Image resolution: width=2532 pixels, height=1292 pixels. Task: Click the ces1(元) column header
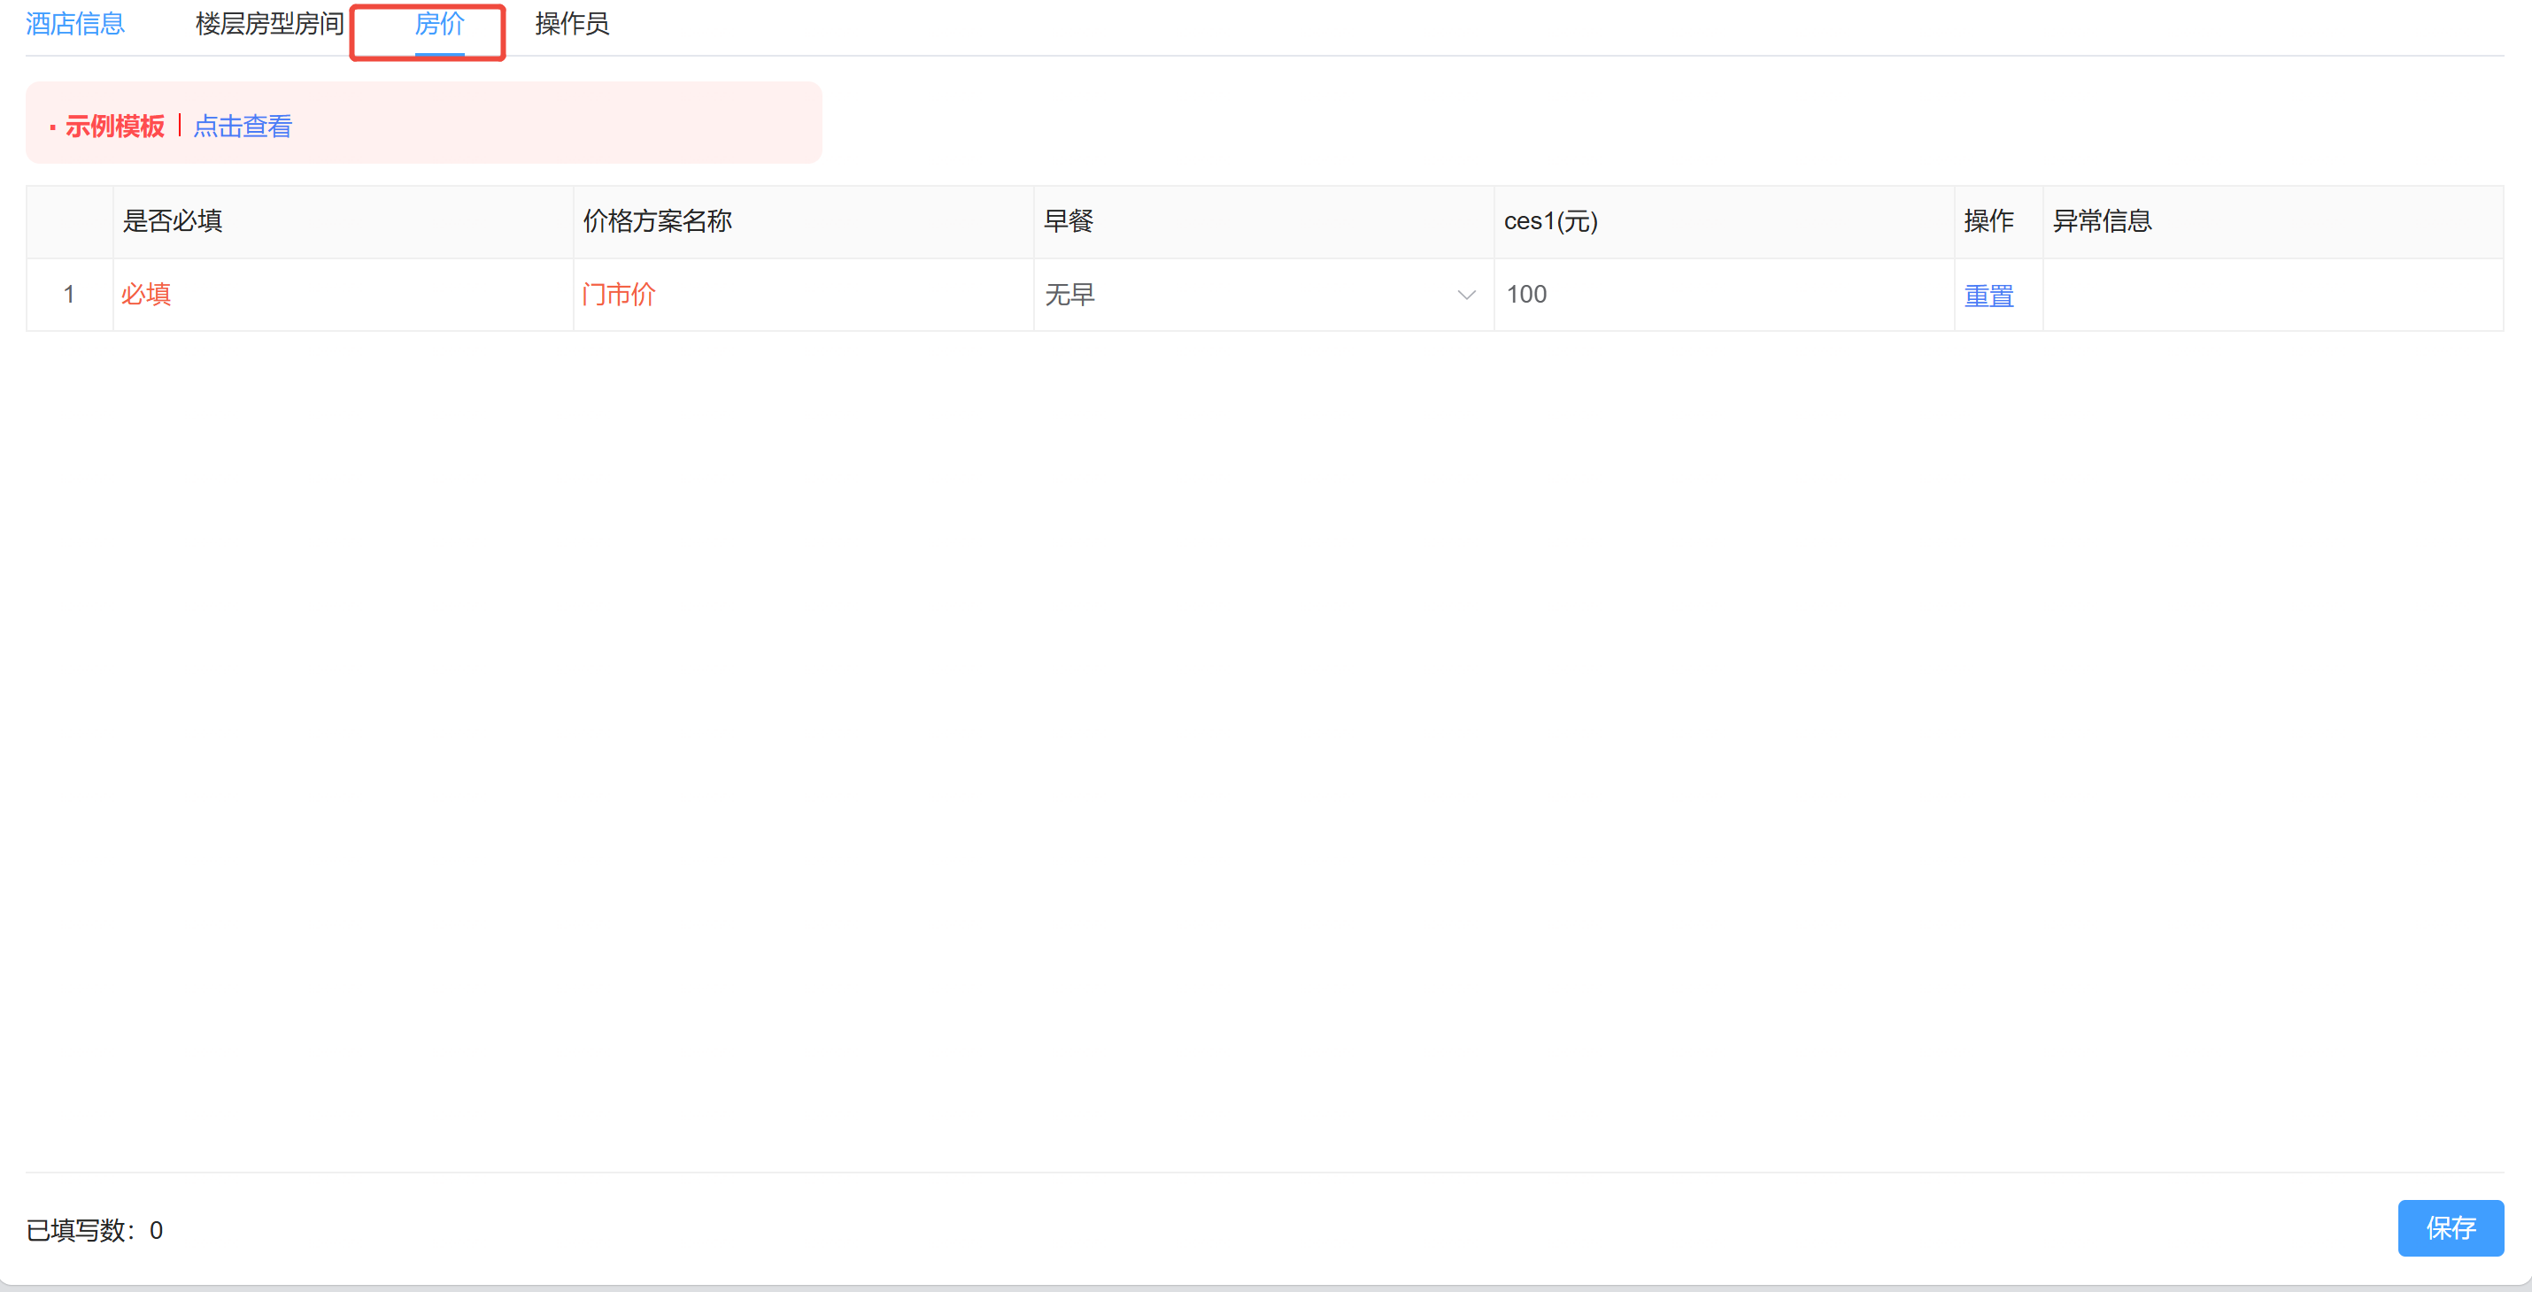pos(1551,221)
